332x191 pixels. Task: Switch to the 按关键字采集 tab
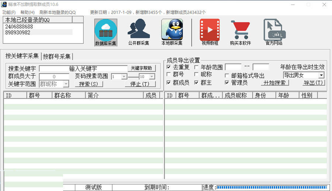tap(22, 56)
